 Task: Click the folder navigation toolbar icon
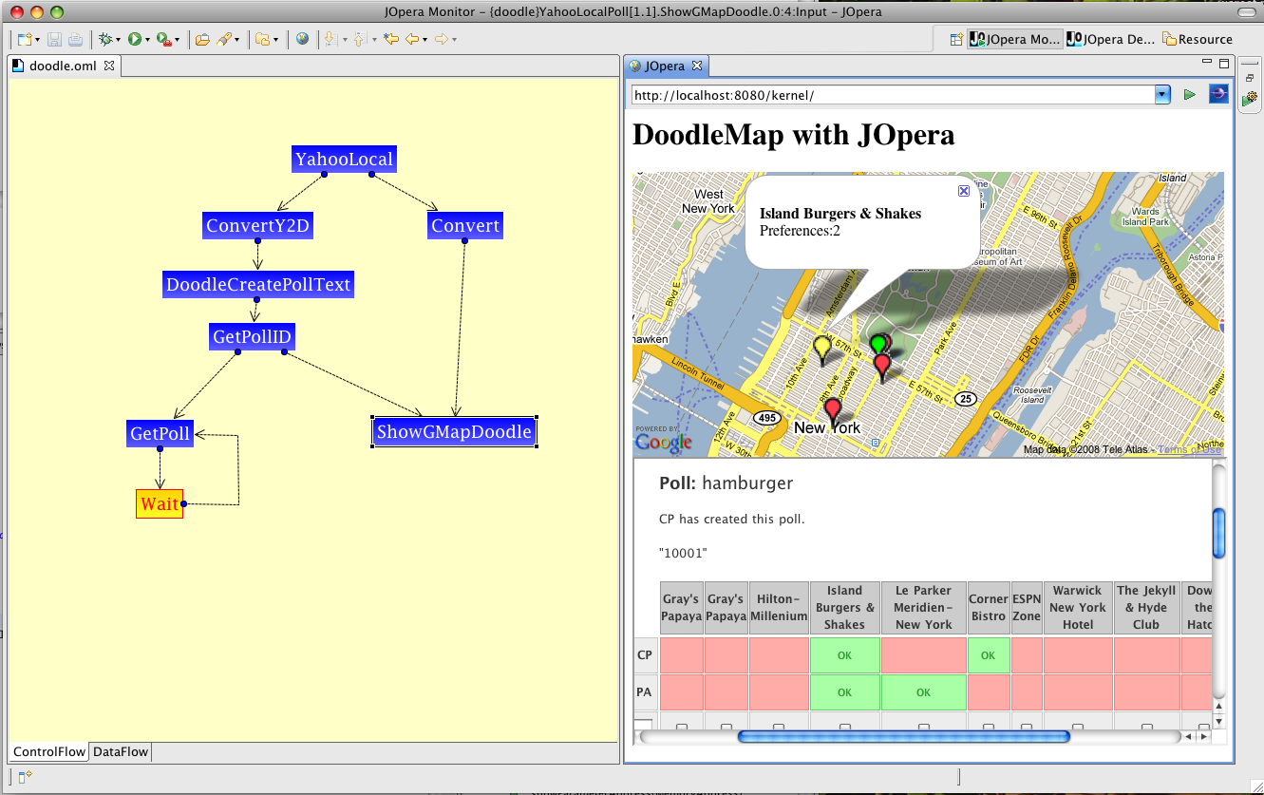(x=263, y=39)
